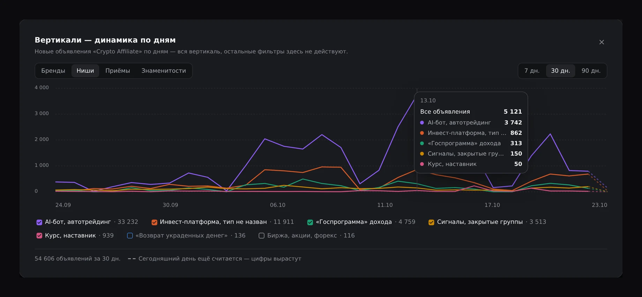Close the verticals dynamics dialog

pos(602,42)
